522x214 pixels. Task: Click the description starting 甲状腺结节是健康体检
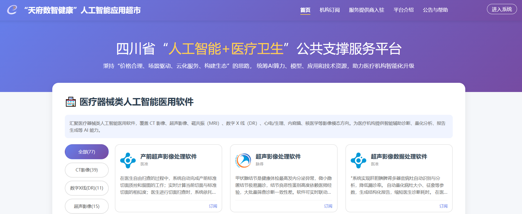point(284,185)
